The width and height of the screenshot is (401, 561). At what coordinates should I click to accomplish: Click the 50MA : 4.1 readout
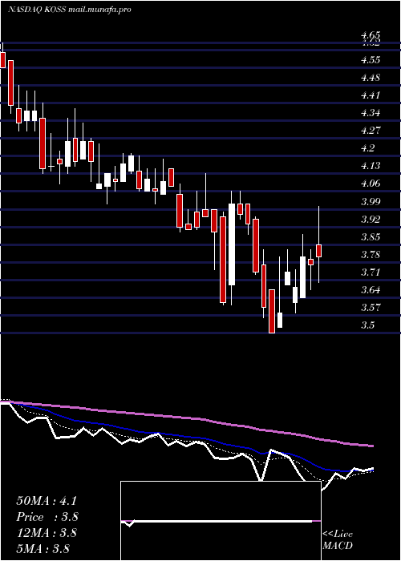pos(47,501)
